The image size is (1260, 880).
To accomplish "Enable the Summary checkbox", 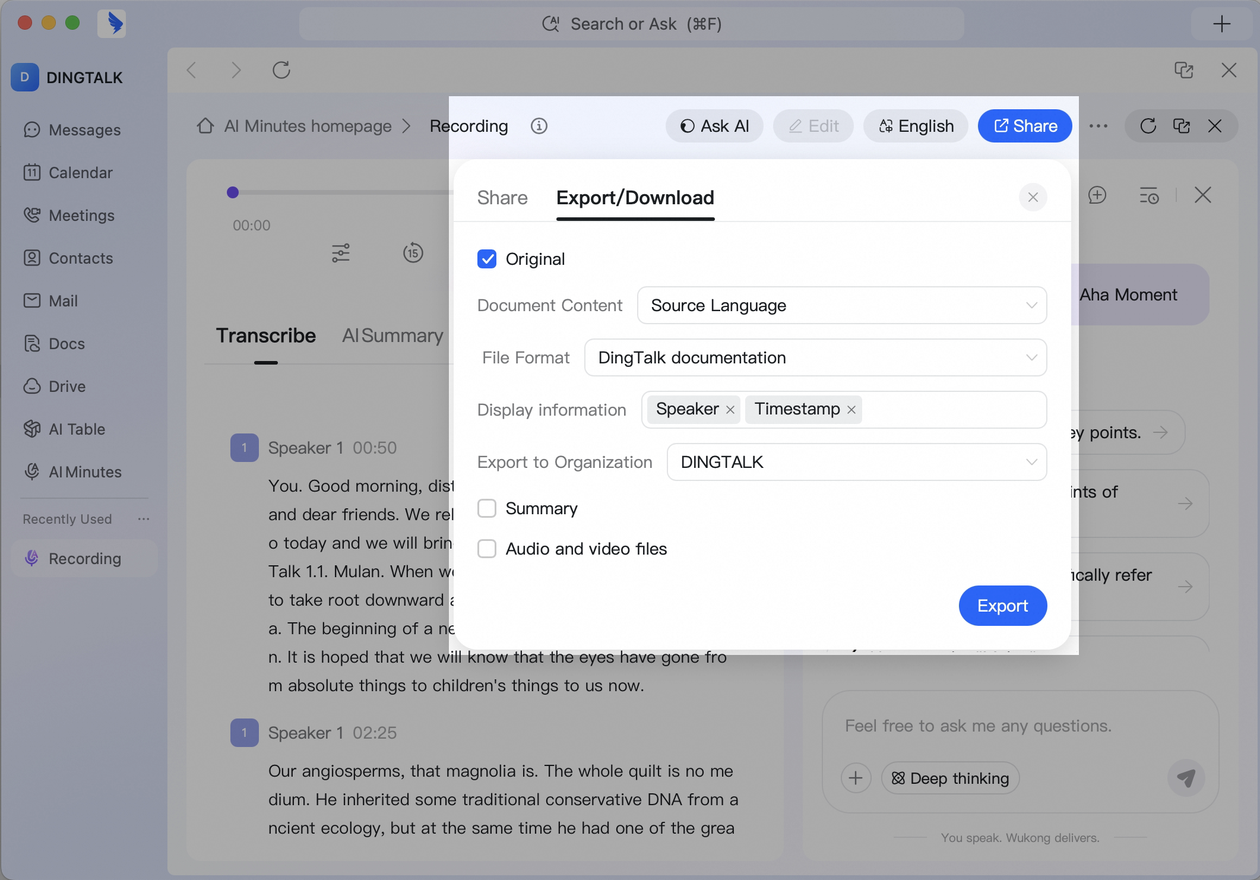I will pos(487,508).
